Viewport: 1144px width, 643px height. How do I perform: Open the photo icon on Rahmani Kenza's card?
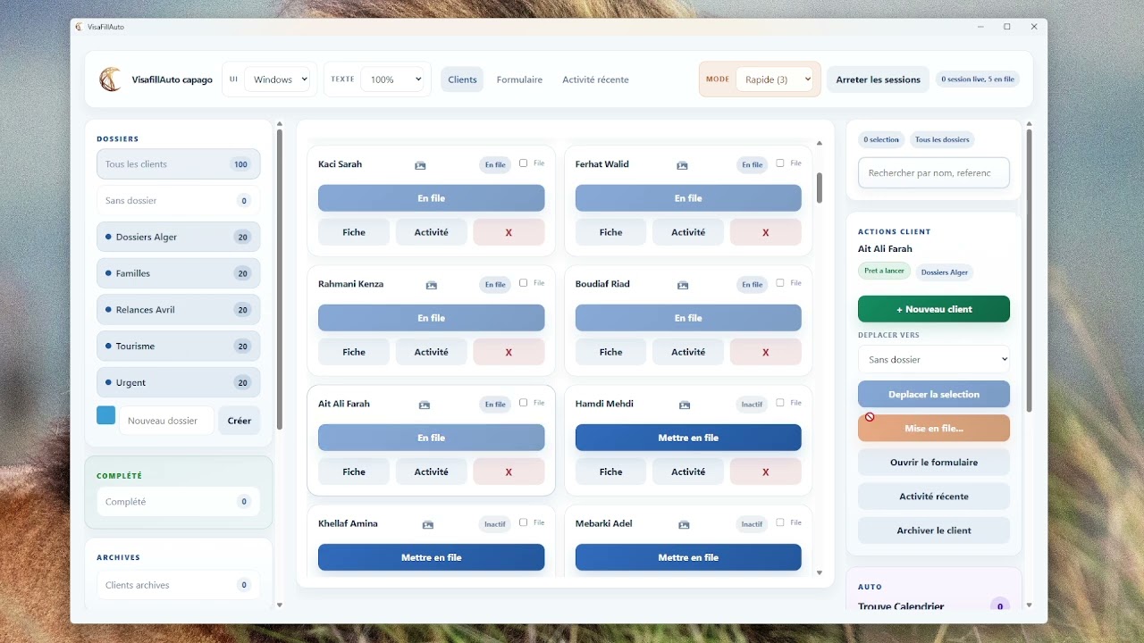pos(432,285)
